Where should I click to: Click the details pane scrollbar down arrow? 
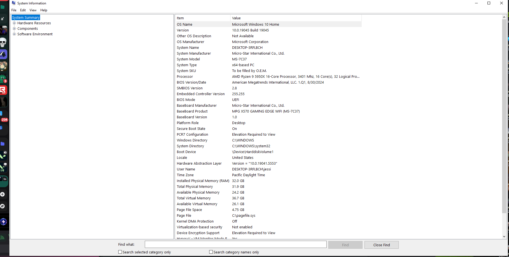(x=504, y=236)
